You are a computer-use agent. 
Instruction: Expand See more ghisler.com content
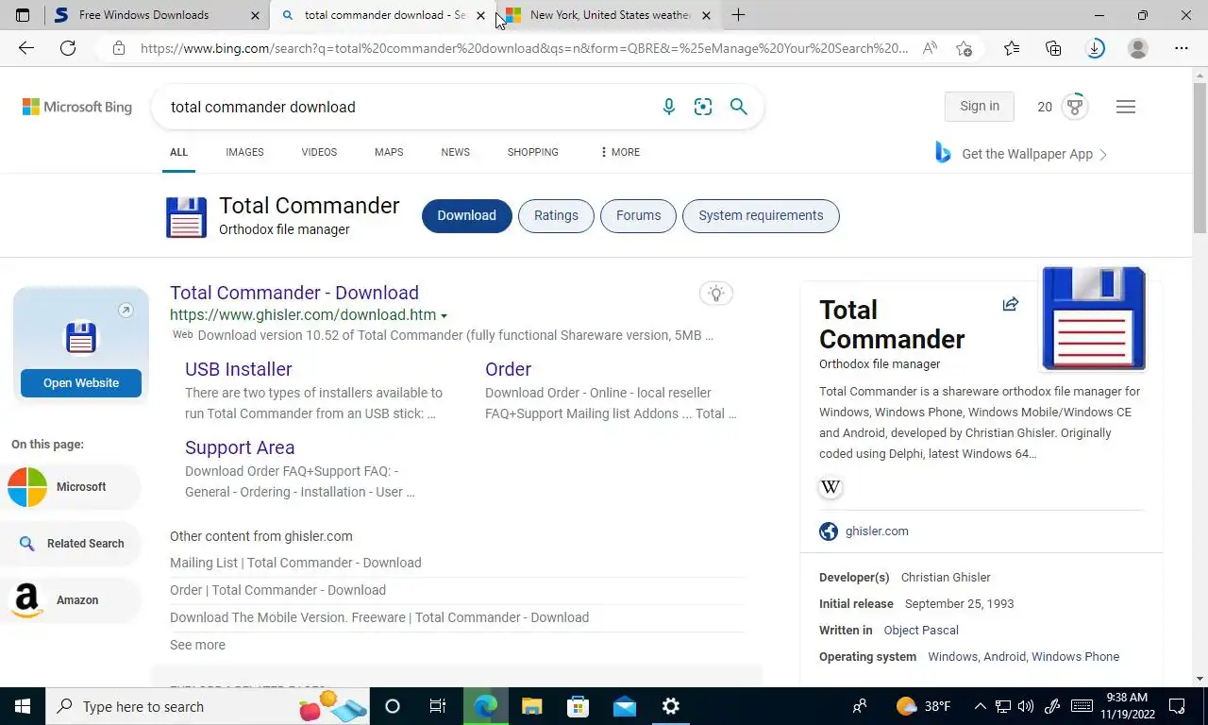[197, 645]
